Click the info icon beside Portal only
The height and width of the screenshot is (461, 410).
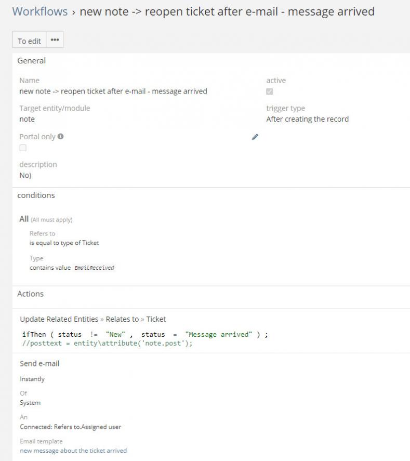61,137
